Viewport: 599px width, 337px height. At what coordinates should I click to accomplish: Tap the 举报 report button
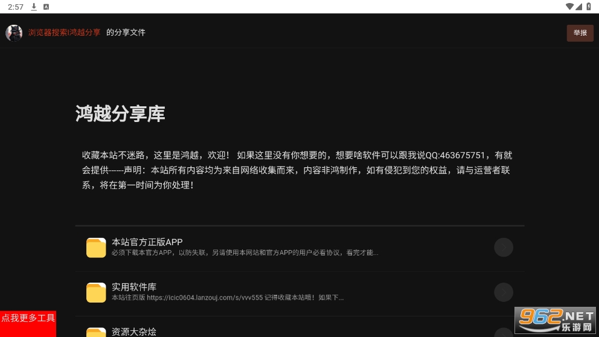(580, 33)
